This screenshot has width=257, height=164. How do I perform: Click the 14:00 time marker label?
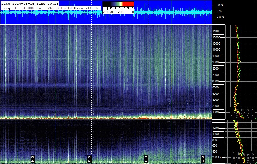32,158
